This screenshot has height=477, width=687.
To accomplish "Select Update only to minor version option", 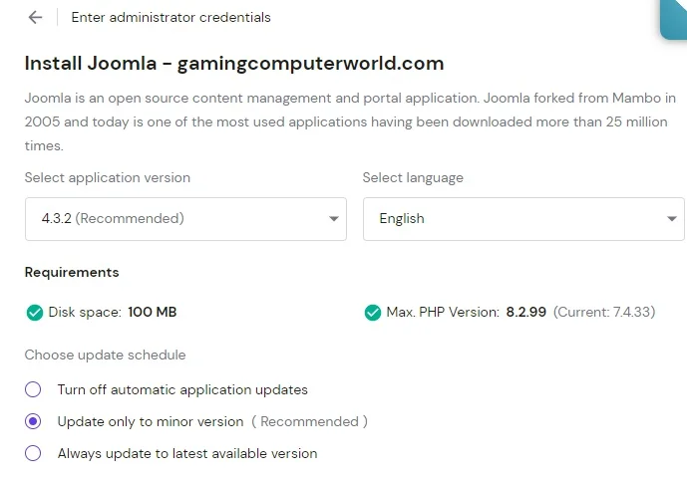I will point(34,421).
